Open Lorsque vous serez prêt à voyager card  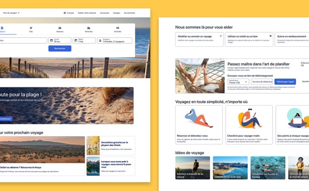[x=111, y=166]
